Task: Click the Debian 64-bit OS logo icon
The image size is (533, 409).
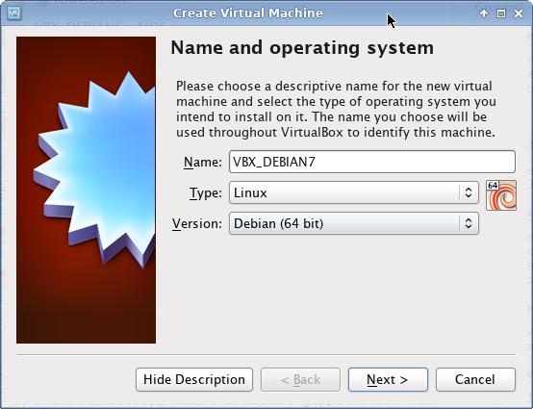Action: point(501,195)
